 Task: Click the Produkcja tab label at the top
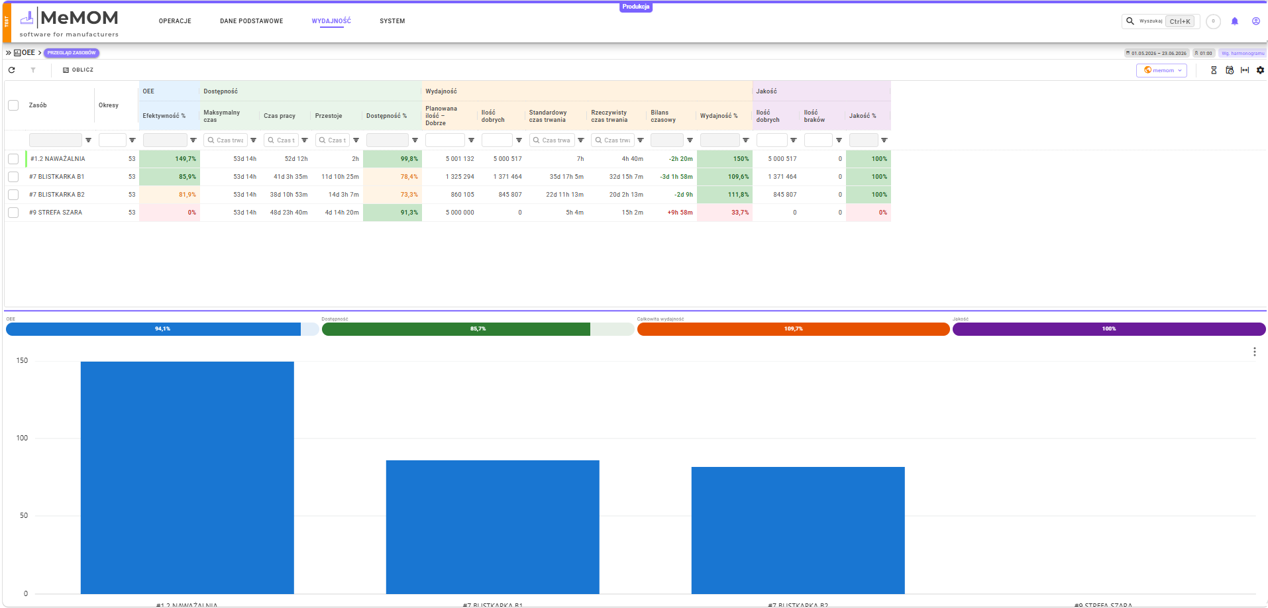636,7
